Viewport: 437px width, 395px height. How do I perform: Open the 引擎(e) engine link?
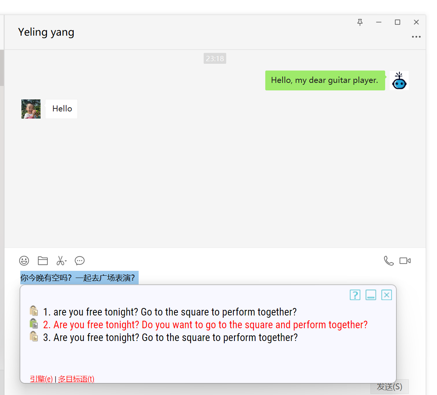coord(41,379)
